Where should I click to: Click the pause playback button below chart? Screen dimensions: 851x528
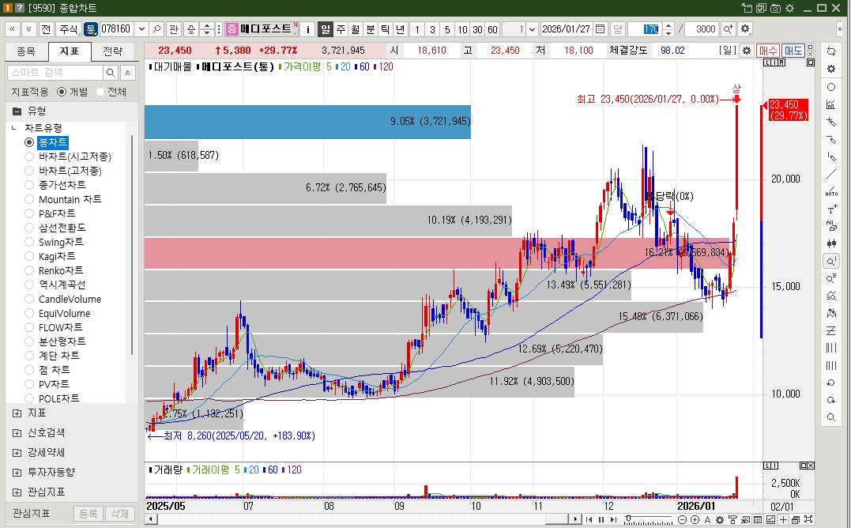click(601, 519)
